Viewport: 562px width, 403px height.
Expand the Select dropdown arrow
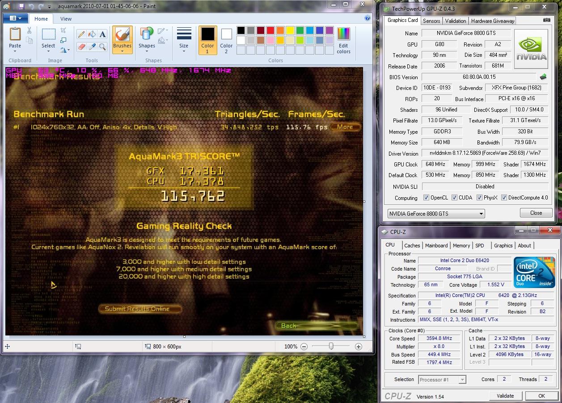tap(48, 51)
